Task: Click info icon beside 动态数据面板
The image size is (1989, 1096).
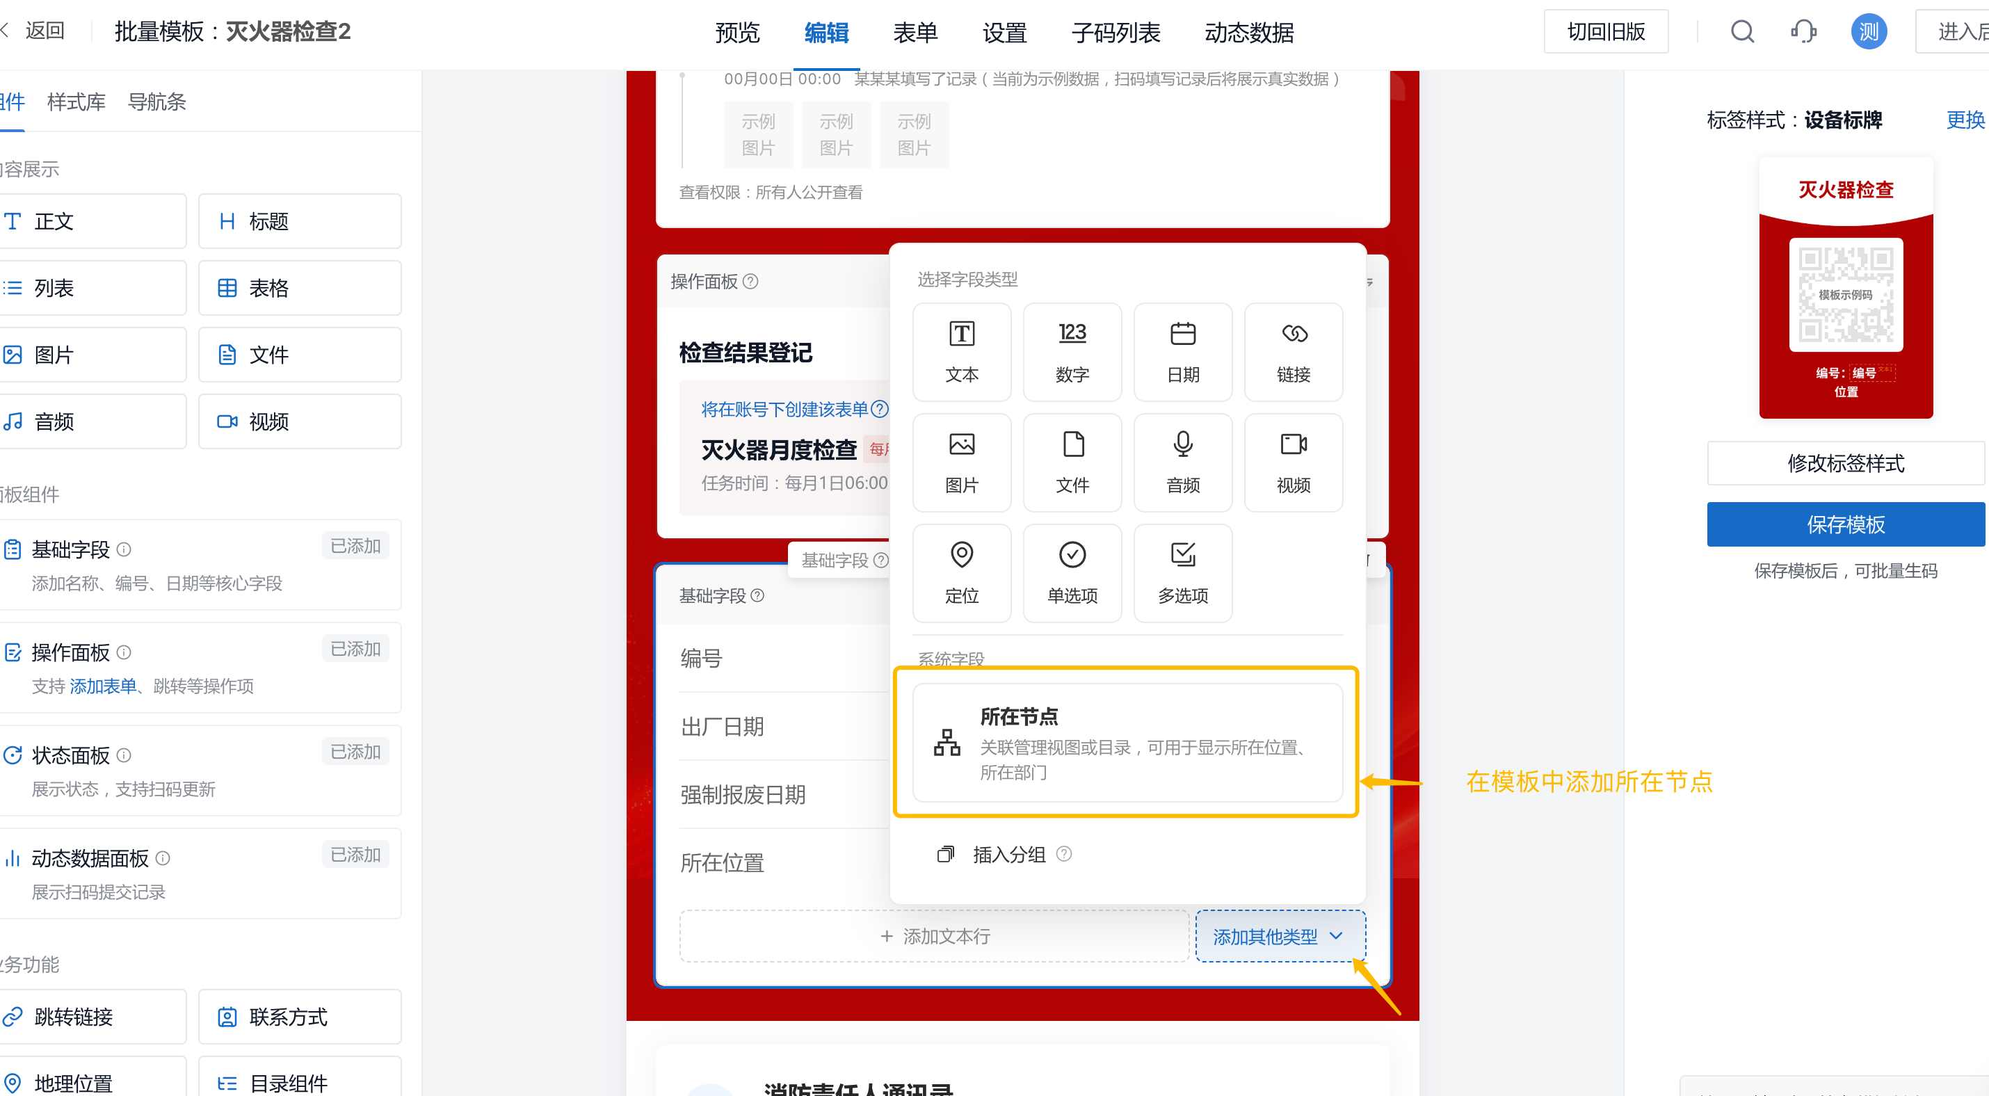Action: point(162,858)
